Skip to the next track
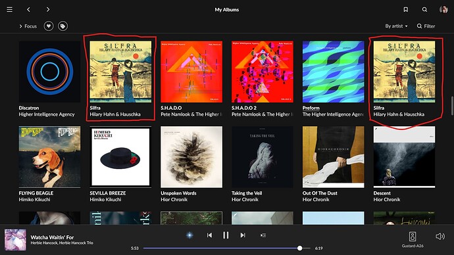 (x=243, y=235)
